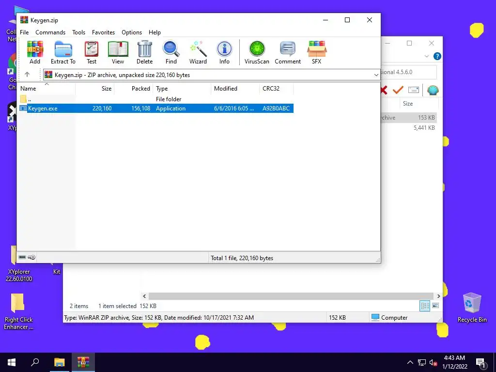The height and width of the screenshot is (372, 496).
Task: Open the network tray icon
Action: [x=422, y=362]
